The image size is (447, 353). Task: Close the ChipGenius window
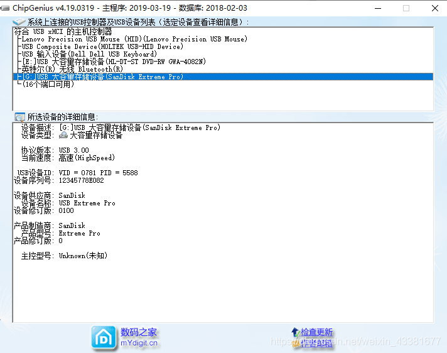pyautogui.click(x=434, y=8)
